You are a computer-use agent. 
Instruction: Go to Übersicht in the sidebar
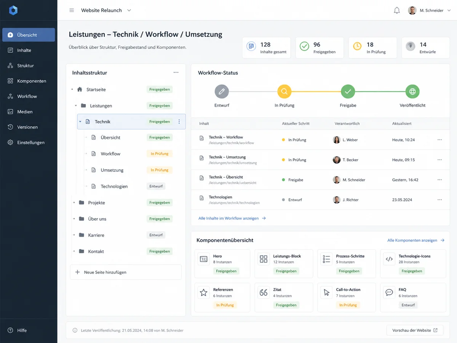pos(29,35)
